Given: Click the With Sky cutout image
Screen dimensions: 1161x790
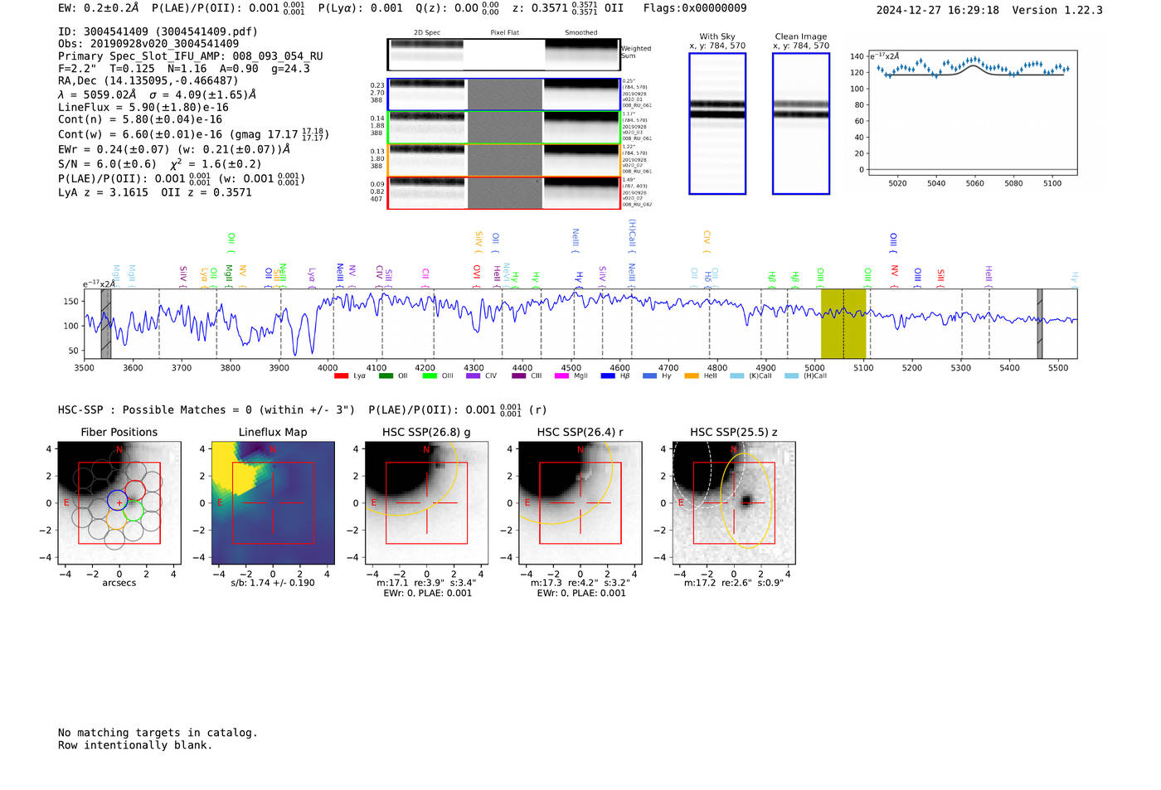Looking at the screenshot, I should click(x=717, y=124).
